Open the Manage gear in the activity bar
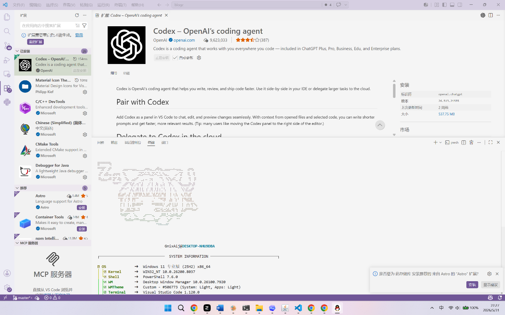 pyautogui.click(x=7, y=288)
